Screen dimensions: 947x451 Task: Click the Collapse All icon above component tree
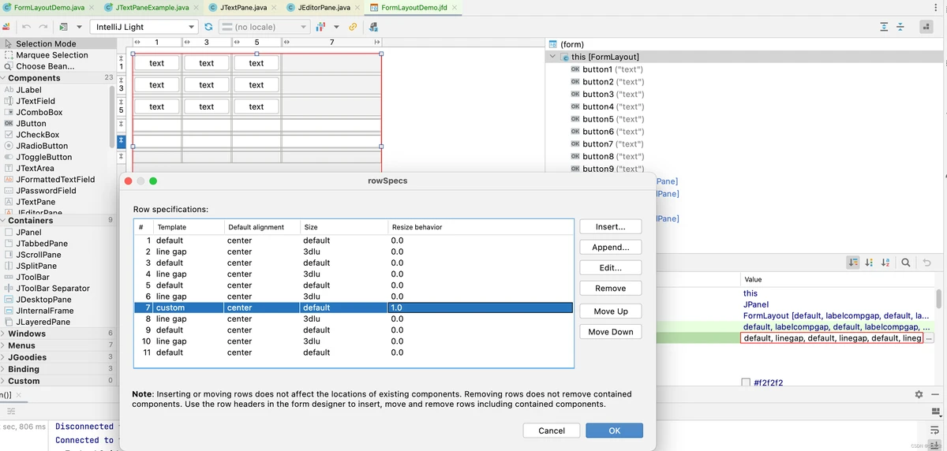[901, 27]
